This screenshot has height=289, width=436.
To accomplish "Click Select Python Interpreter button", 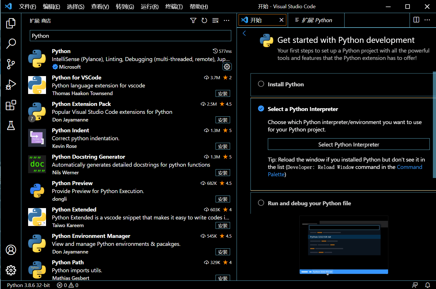I will click(349, 144).
